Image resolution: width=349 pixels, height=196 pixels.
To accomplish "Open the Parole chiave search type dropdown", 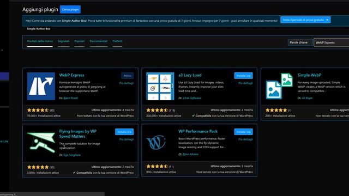I will tap(300, 42).
